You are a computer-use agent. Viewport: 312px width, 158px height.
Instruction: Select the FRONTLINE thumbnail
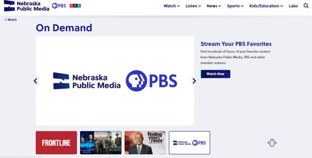pos(56,143)
